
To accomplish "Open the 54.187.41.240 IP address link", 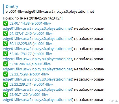I will [20, 33].
